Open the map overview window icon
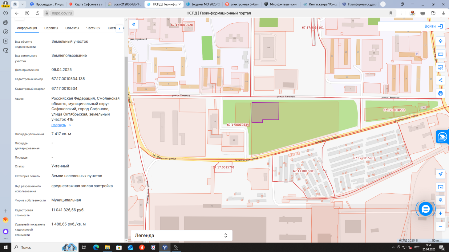This screenshot has width=449, height=252. [440, 187]
